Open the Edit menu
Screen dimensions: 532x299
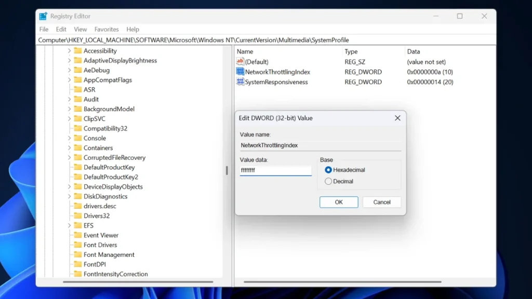point(61,29)
